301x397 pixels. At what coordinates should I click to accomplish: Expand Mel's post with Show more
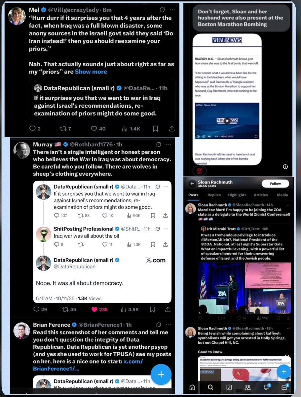click(91, 72)
